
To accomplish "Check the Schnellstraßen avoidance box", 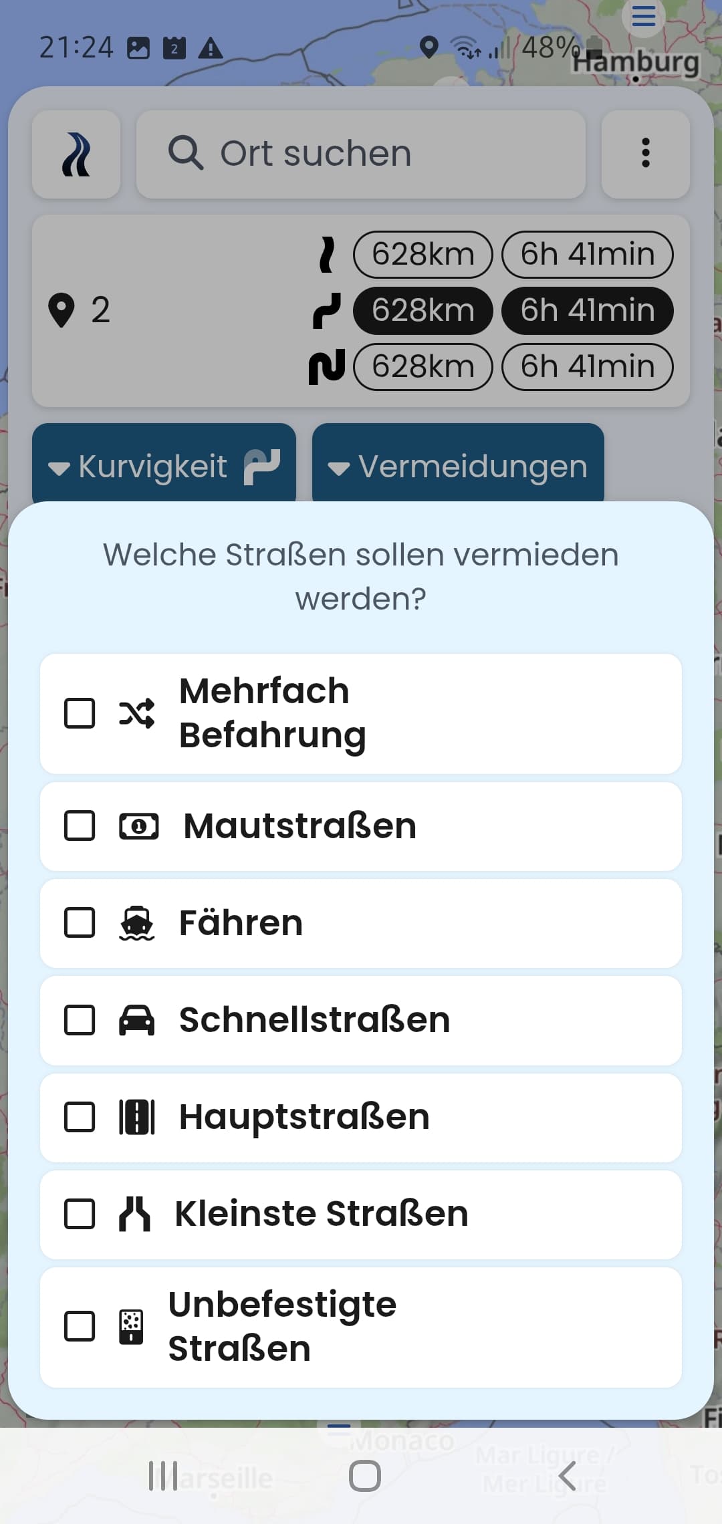I will point(80,1021).
